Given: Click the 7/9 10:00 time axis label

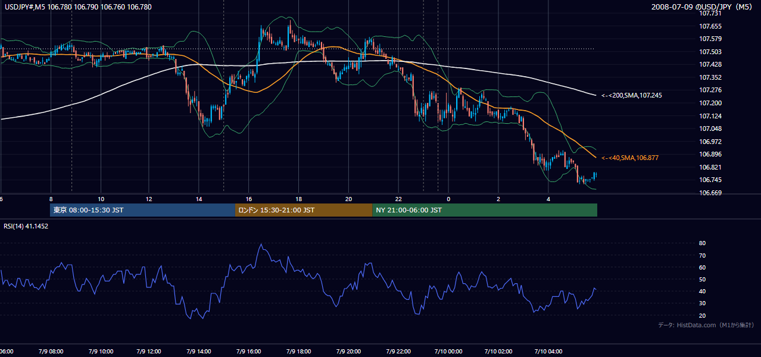Looking at the screenshot, I should [x=100, y=352].
